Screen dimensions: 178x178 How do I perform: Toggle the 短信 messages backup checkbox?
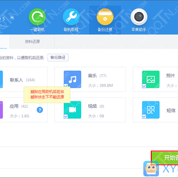(x=144, y=116)
